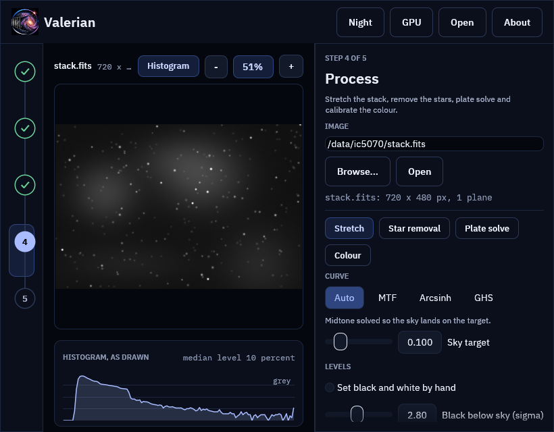Click the histogram graph
The height and width of the screenshot is (432, 554).
tap(179, 398)
